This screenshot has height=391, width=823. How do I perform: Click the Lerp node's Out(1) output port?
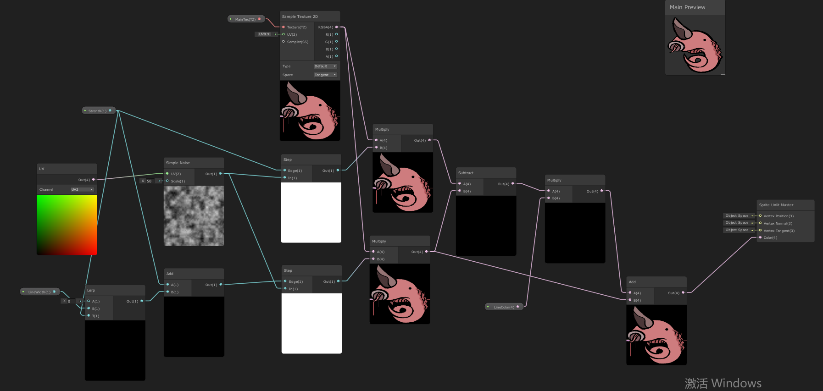142,301
